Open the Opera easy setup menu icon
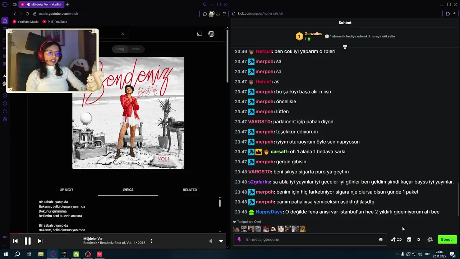The width and height of the screenshot is (460, 259). 224,14
